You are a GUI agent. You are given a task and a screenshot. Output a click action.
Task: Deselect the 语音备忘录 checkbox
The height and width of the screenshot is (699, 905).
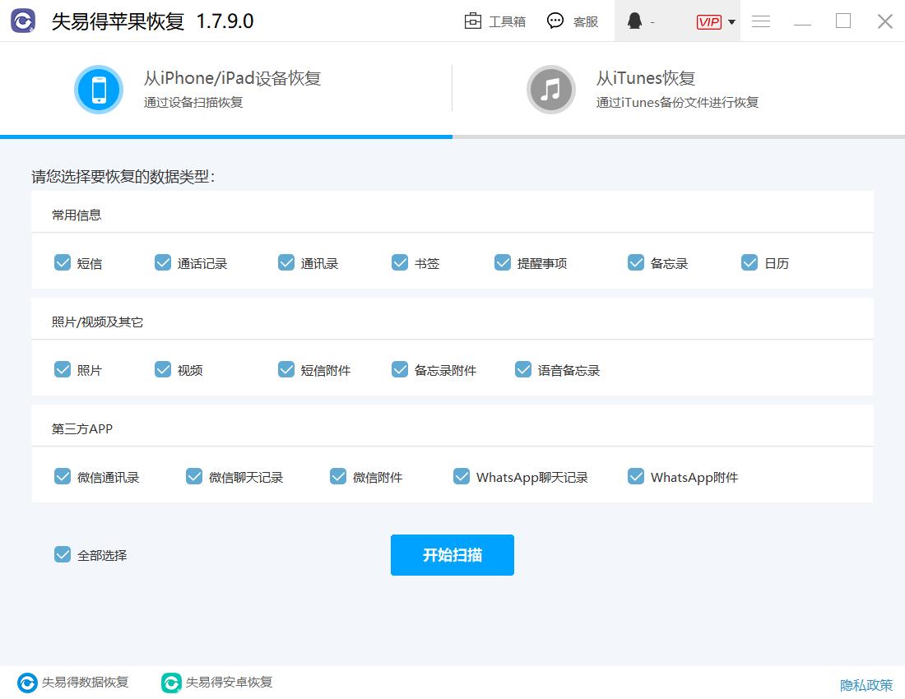tap(523, 369)
